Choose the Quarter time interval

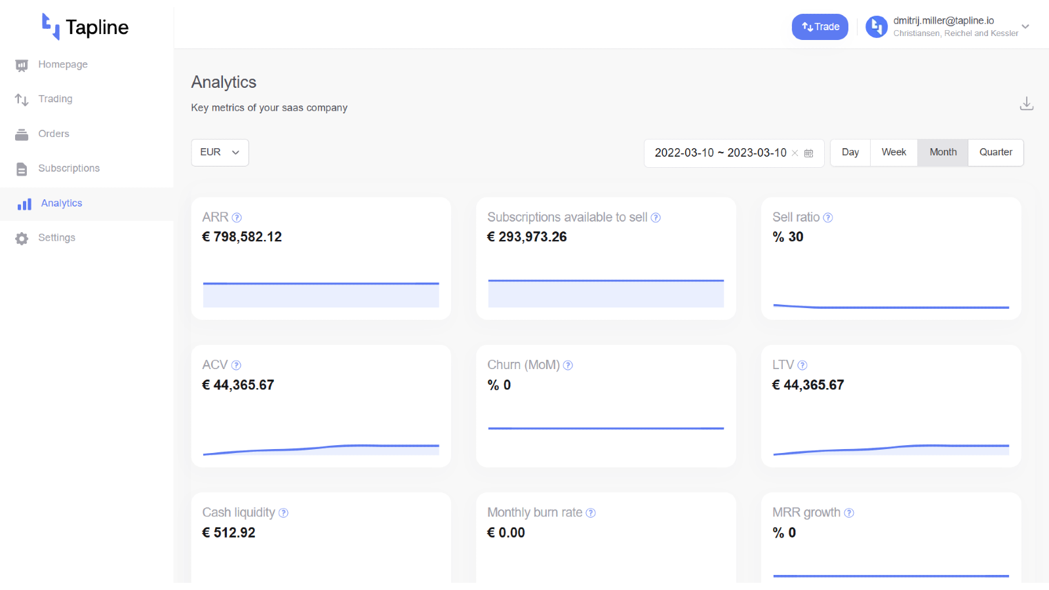point(995,152)
